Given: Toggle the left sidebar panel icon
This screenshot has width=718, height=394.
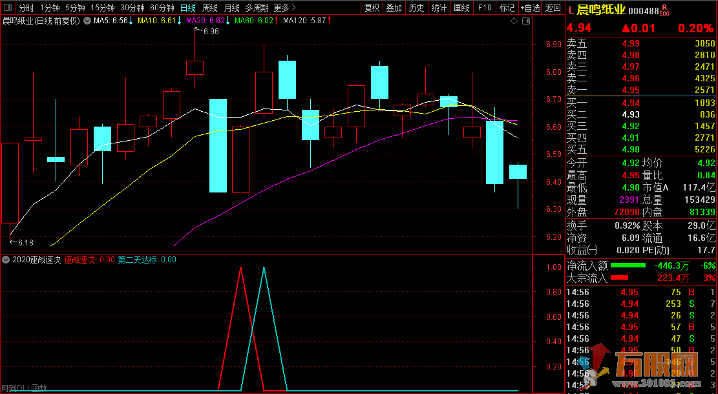Looking at the screenshot, I should point(8,8).
